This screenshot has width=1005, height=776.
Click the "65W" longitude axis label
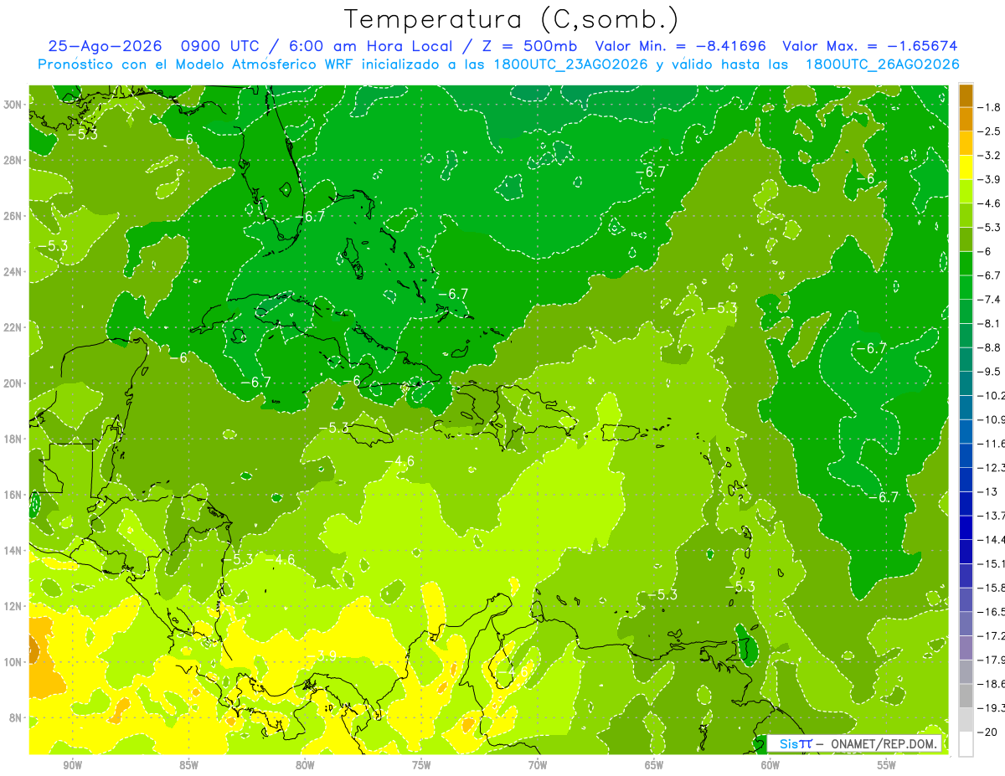[x=654, y=765]
